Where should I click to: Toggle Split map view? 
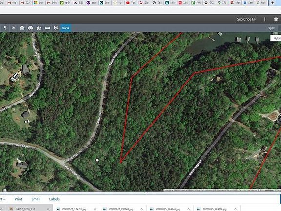coord(271,28)
